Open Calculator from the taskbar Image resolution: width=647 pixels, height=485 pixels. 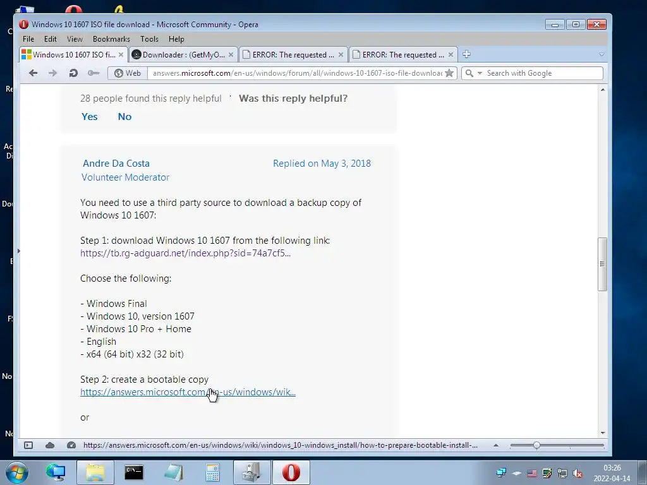coord(212,472)
